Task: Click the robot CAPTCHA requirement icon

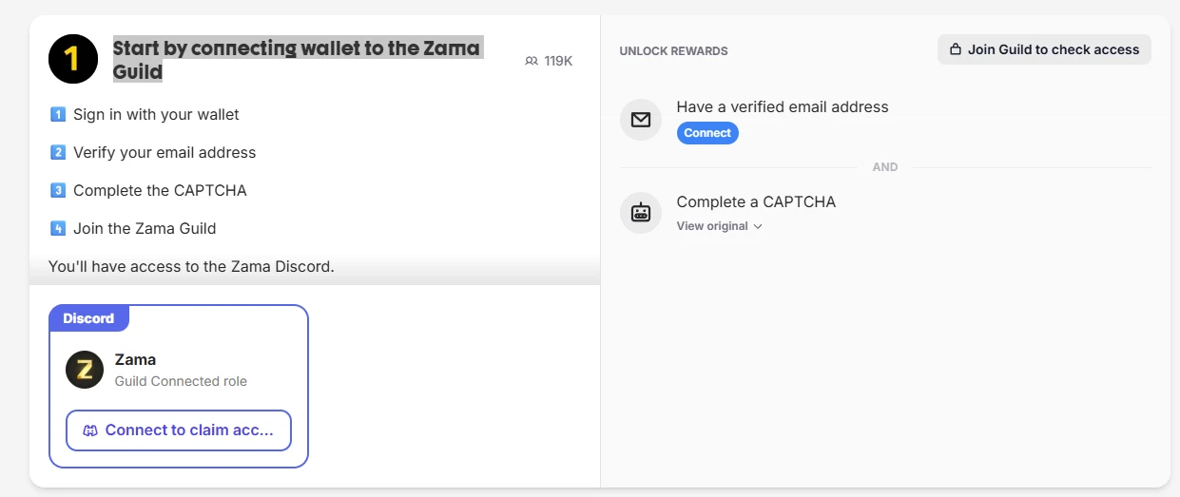Action: coord(641,213)
